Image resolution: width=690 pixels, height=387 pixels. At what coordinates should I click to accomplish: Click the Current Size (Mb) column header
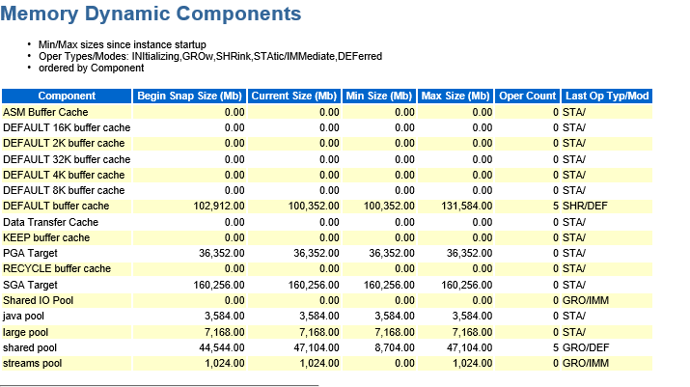(x=294, y=97)
